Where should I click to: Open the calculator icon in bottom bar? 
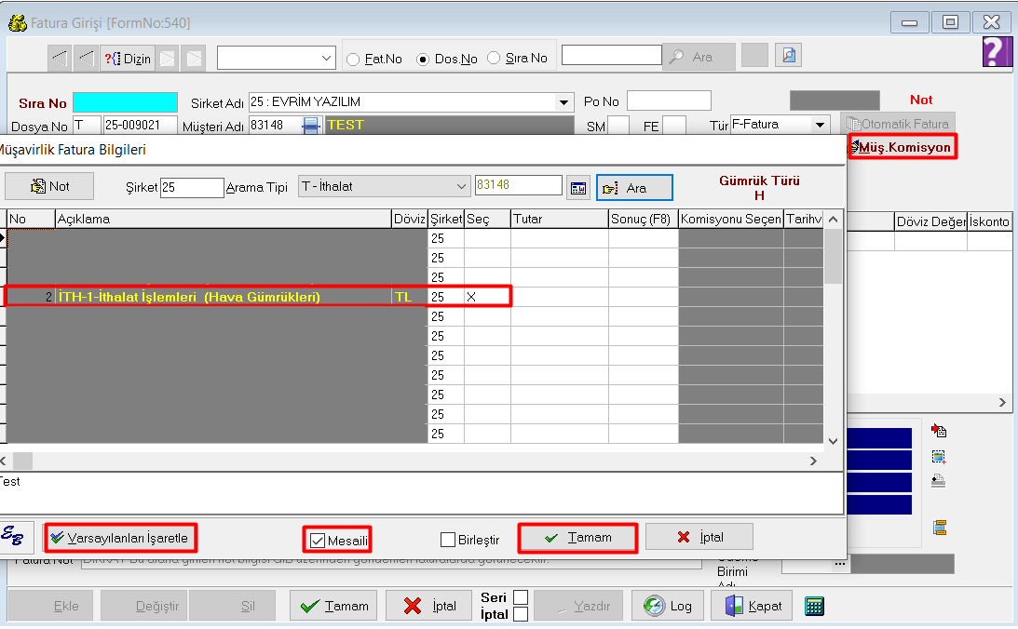(814, 606)
